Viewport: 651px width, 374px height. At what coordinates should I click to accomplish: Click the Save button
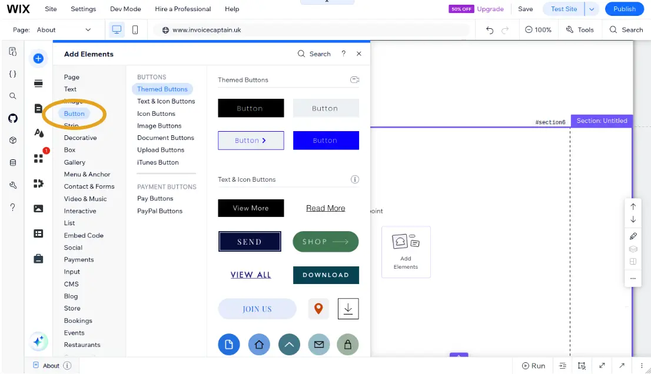pos(525,9)
